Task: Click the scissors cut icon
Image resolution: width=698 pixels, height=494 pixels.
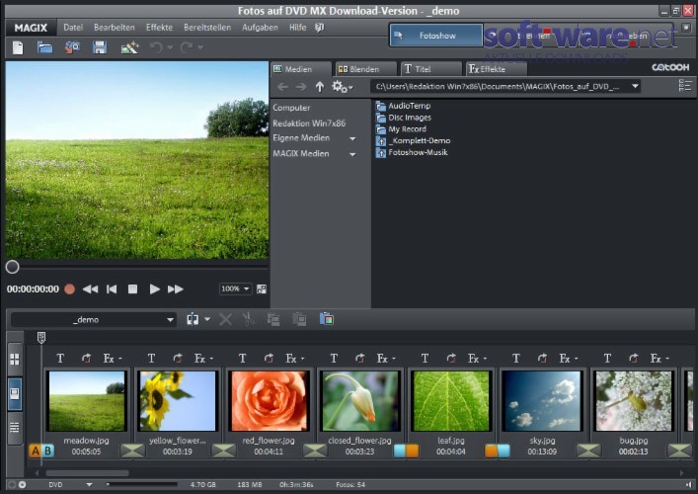Action: point(249,319)
